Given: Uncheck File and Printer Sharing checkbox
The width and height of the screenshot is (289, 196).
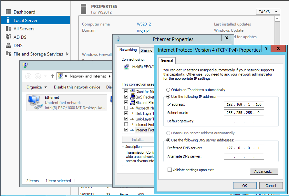Looking at the screenshot, I should [126, 102].
